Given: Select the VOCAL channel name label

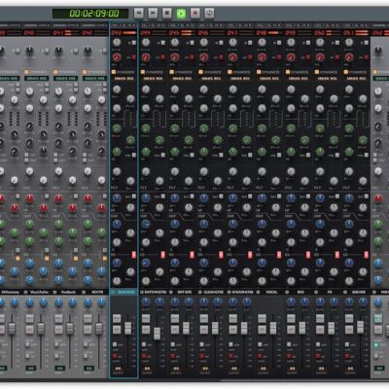Looking at the screenshot, I should click(271, 292).
